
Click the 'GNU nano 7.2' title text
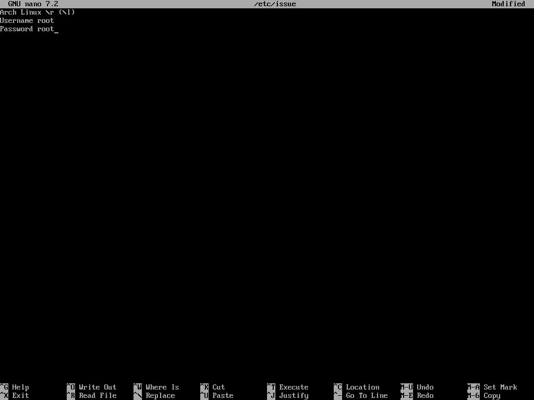click(x=33, y=4)
